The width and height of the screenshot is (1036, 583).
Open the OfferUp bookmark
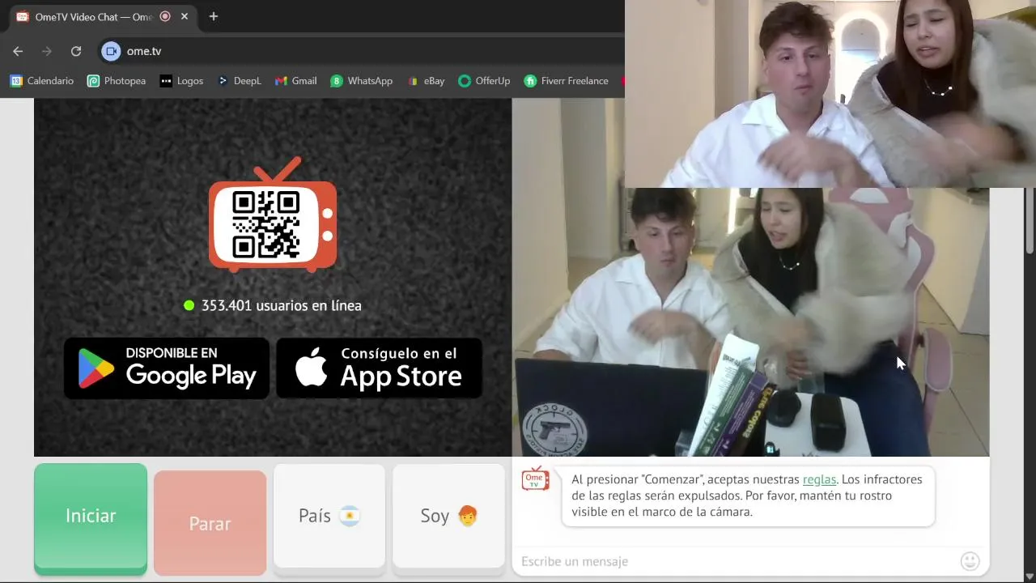pos(484,81)
